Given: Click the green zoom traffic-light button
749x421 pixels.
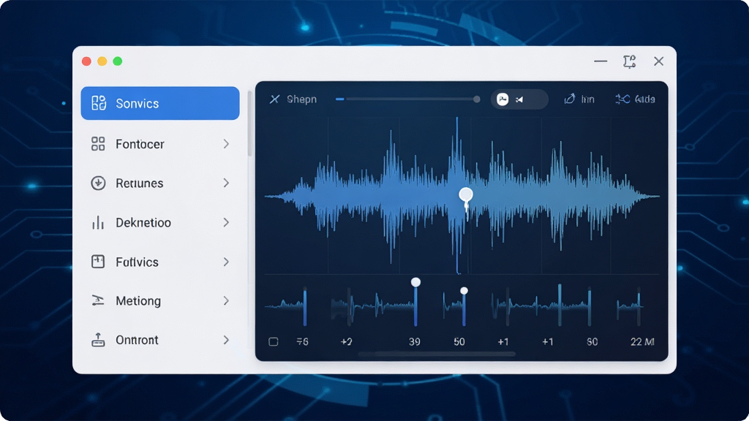Looking at the screenshot, I should click(118, 61).
